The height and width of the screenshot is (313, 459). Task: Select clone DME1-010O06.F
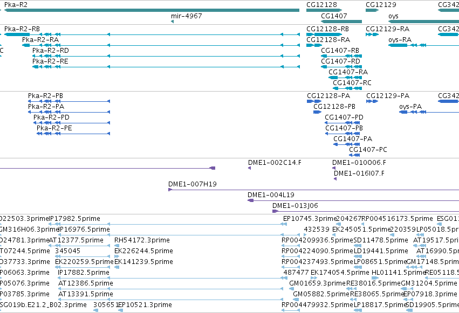coord(359,163)
